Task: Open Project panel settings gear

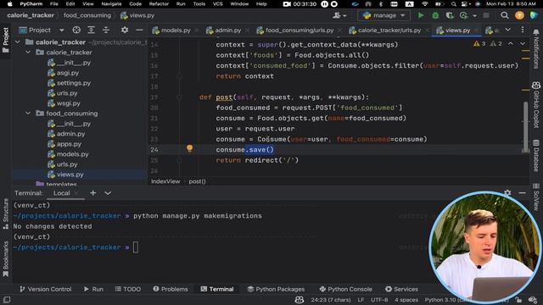Action: [125, 30]
